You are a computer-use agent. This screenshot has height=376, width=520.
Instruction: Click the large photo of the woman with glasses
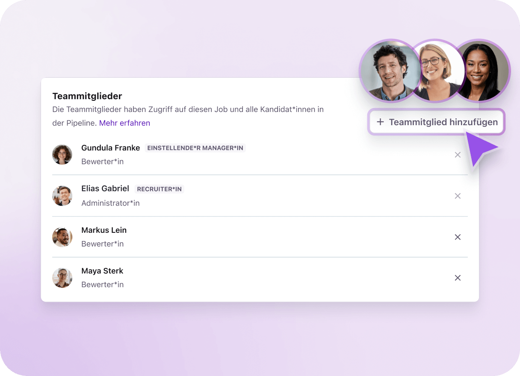tap(436, 71)
